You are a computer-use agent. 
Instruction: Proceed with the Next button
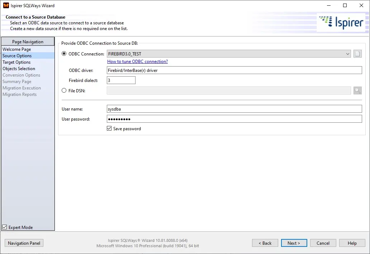(x=294, y=243)
